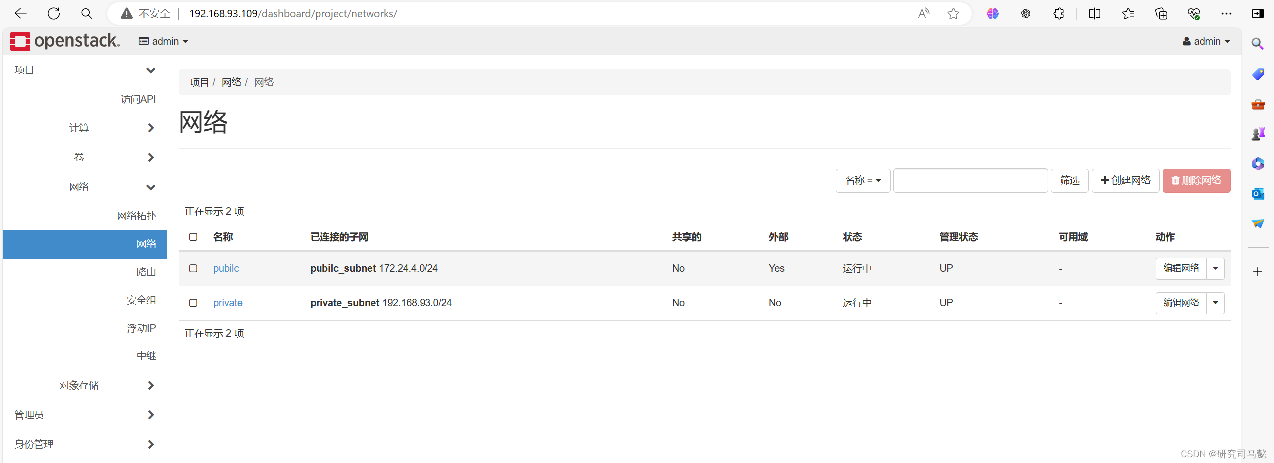This screenshot has height=463, width=1274.
Task: Click the private_subnet 192.168.93.0/24 cell
Action: click(x=381, y=303)
